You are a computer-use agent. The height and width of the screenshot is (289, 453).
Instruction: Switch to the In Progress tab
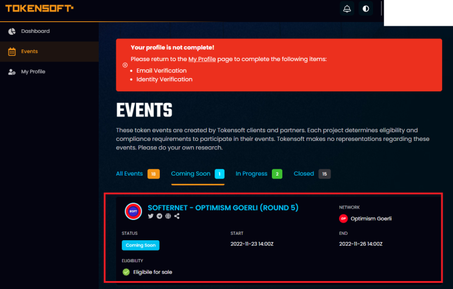pos(251,174)
